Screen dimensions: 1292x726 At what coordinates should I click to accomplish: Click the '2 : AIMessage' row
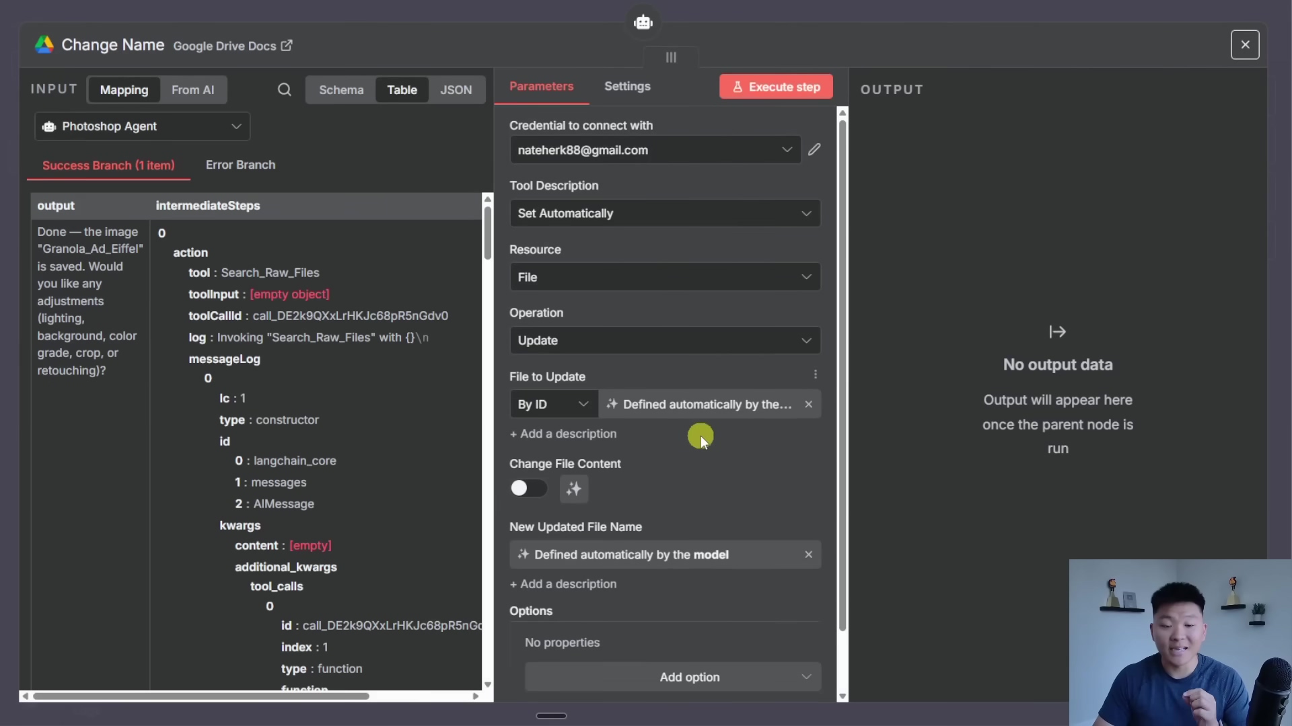(275, 504)
